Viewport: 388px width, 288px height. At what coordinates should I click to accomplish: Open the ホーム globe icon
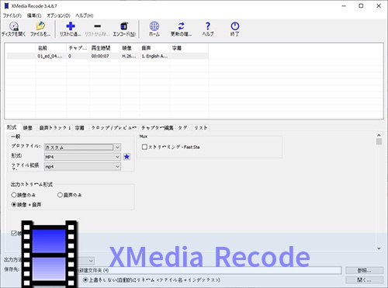pos(154,26)
